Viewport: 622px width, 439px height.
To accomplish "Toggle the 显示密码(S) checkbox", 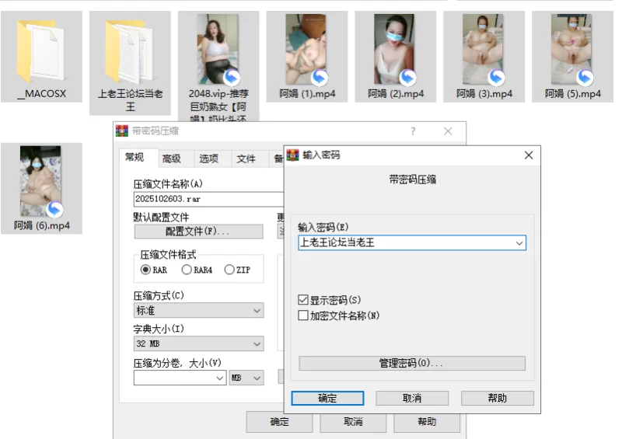I will pyautogui.click(x=303, y=300).
